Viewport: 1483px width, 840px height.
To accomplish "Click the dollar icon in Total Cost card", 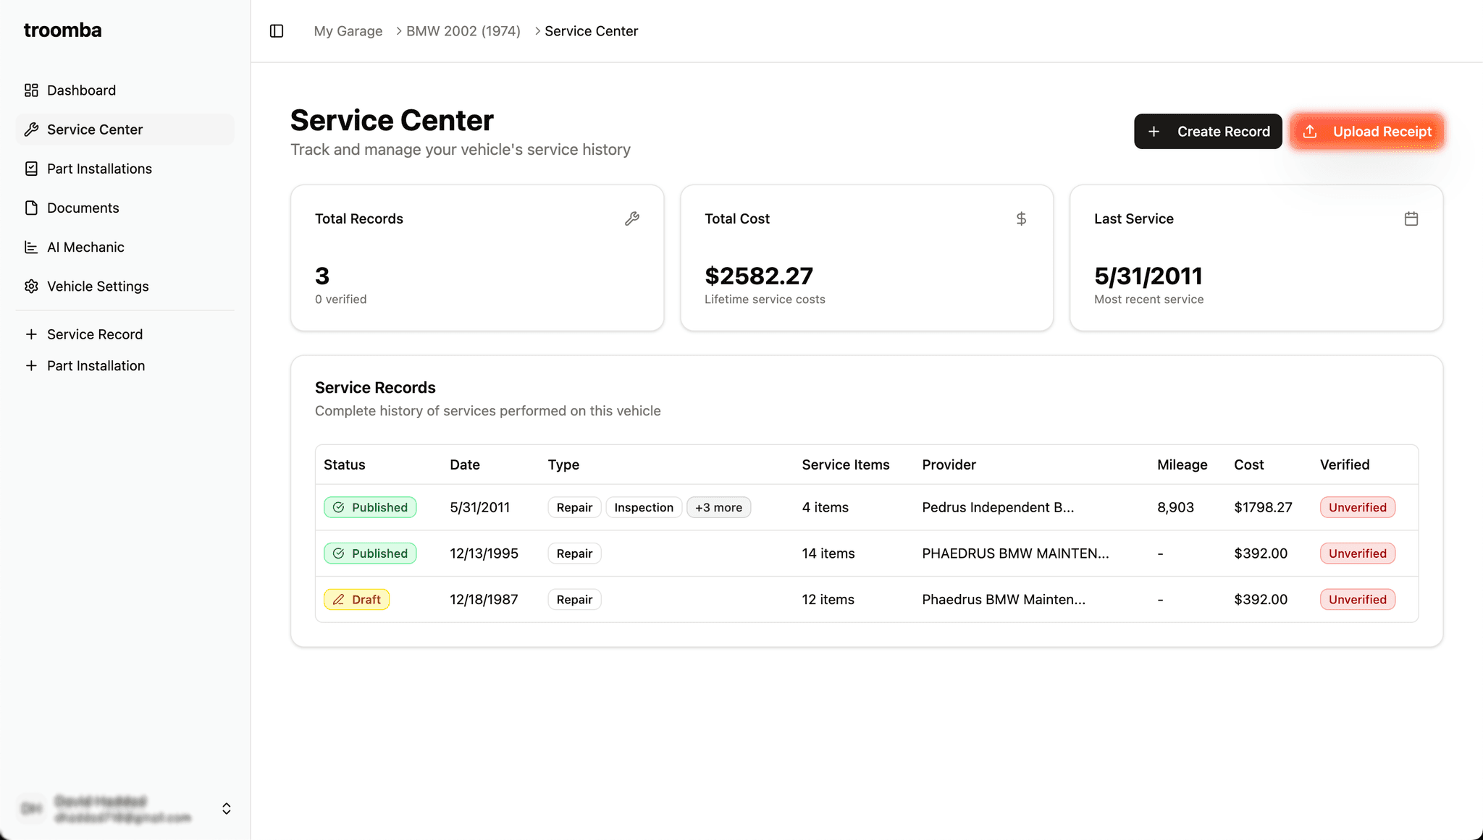I will tap(1021, 219).
